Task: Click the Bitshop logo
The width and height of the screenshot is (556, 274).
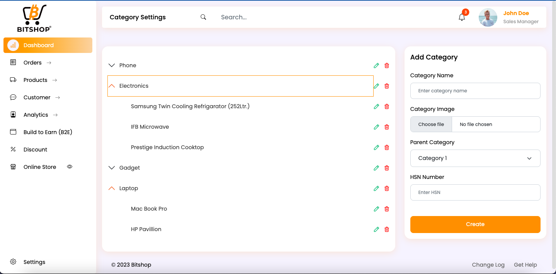Action: tap(34, 18)
